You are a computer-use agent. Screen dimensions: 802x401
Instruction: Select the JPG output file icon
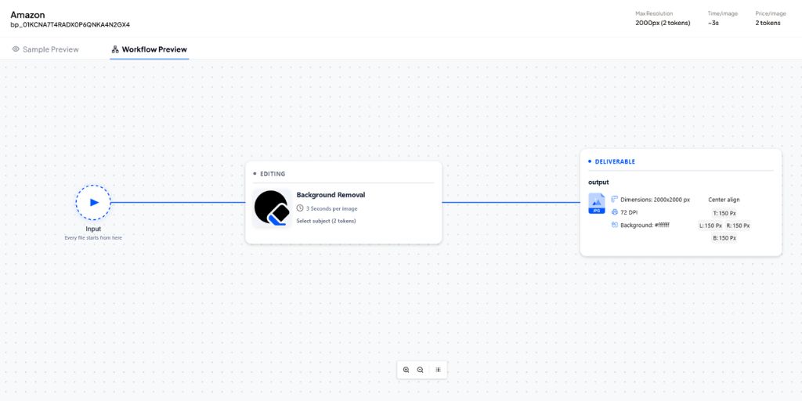coord(596,203)
